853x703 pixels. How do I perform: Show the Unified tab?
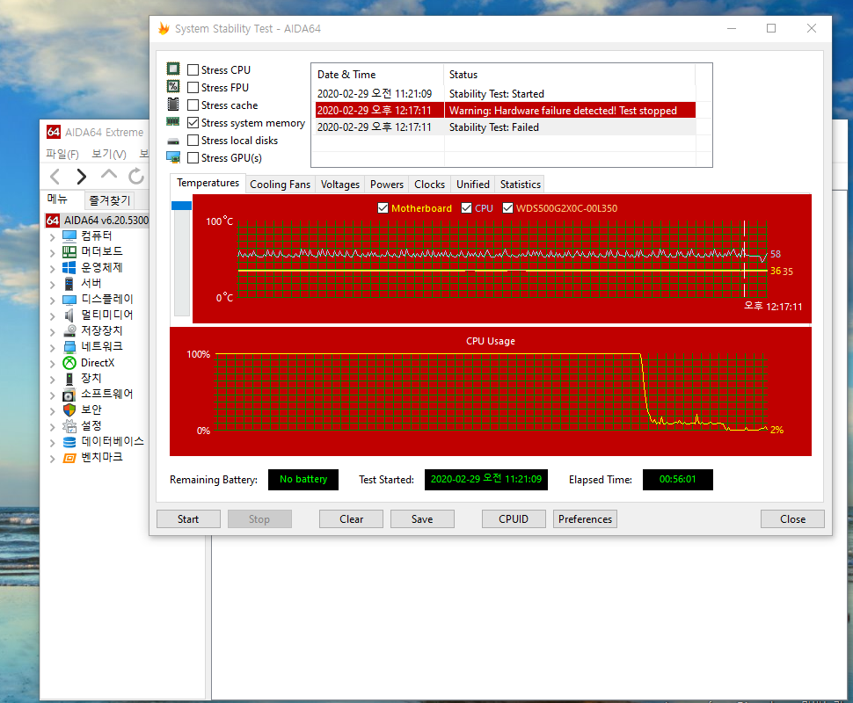pyautogui.click(x=473, y=185)
